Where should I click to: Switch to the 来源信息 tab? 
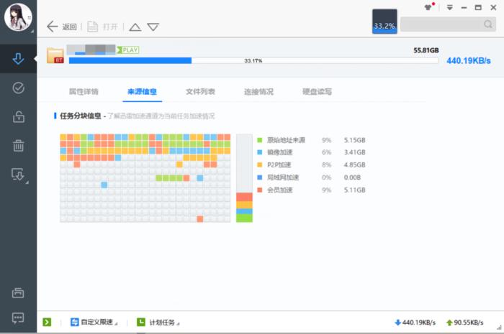tap(142, 92)
